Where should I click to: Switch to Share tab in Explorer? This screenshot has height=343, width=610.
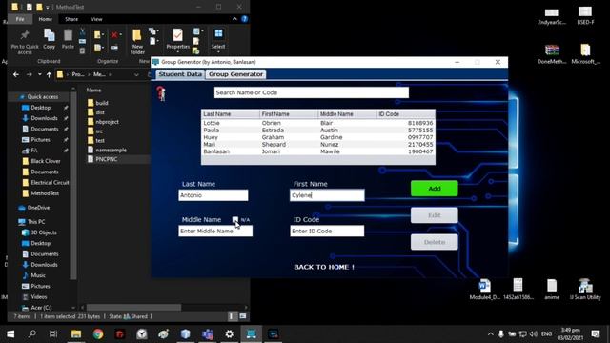(71, 19)
